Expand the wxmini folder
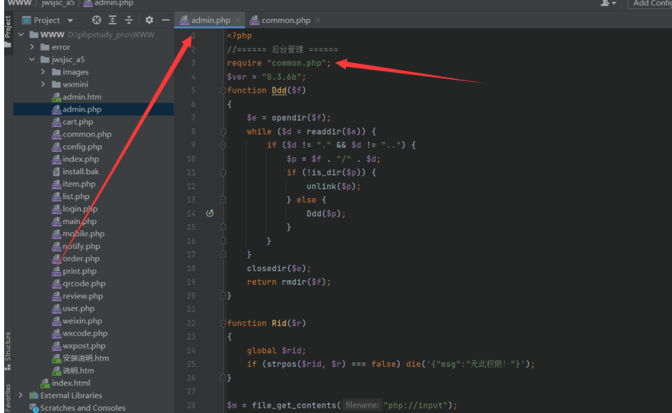672x413 pixels. 43,84
